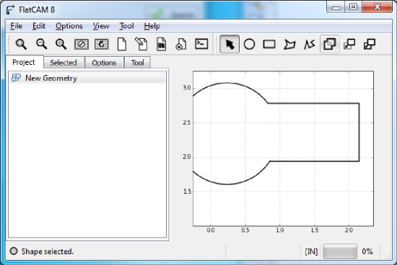Open the Options menu

(x=69, y=26)
